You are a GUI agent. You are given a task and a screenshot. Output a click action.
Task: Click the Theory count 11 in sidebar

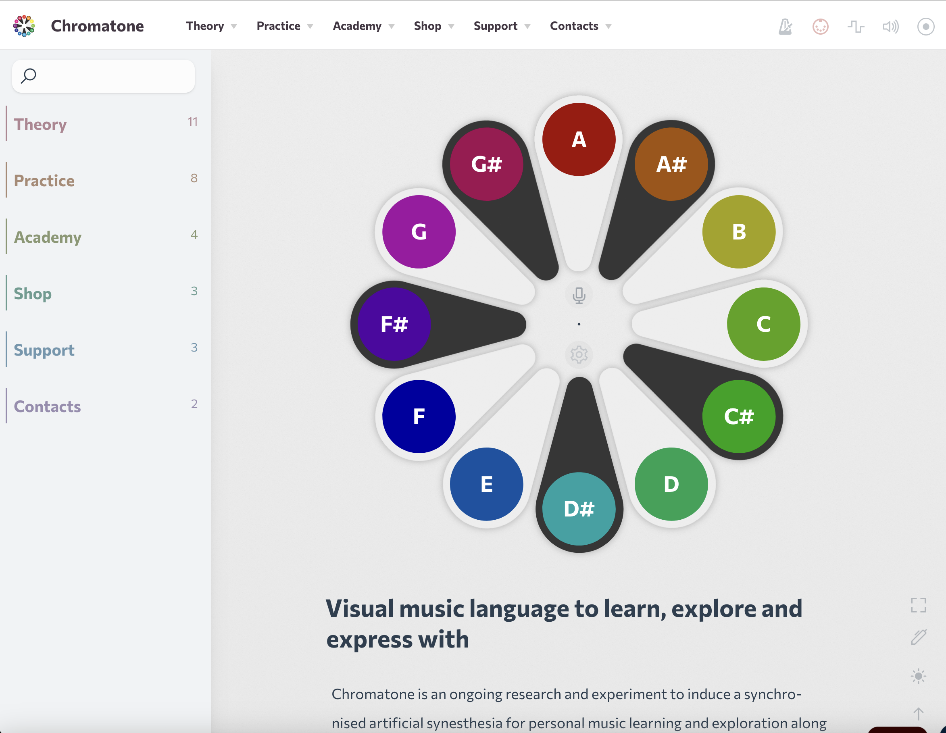click(192, 122)
